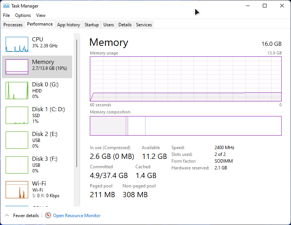Click the Memory composition bar

[186, 126]
